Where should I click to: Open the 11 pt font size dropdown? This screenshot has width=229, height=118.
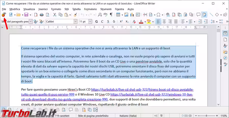coord(91,22)
